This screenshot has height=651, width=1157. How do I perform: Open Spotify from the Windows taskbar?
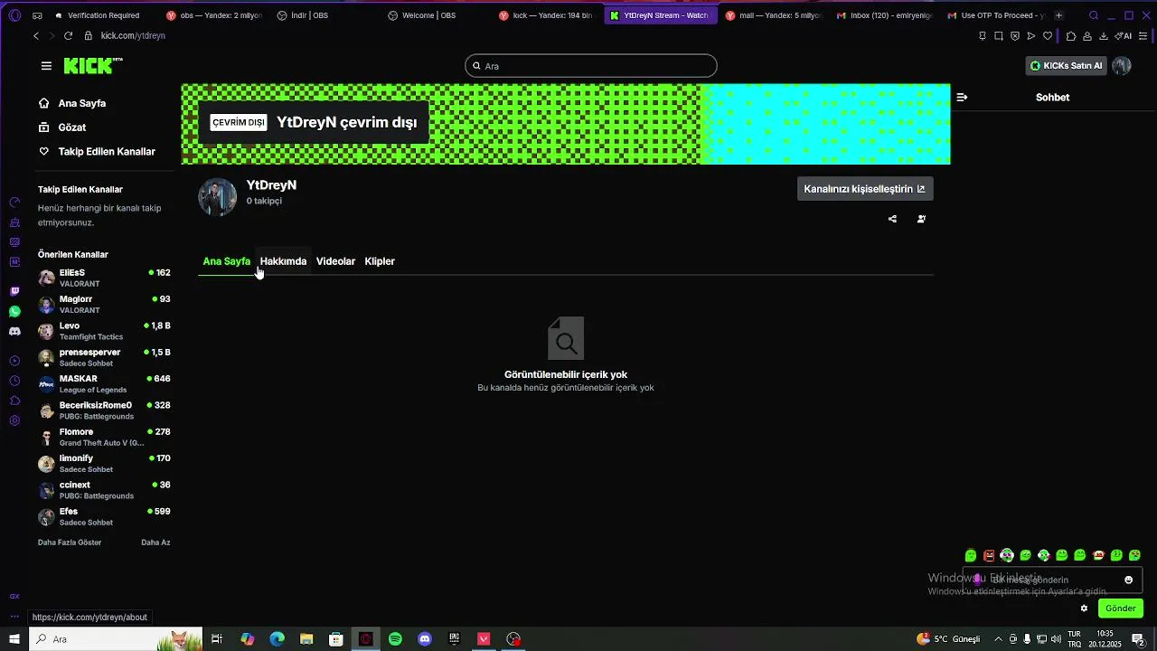[x=395, y=639]
